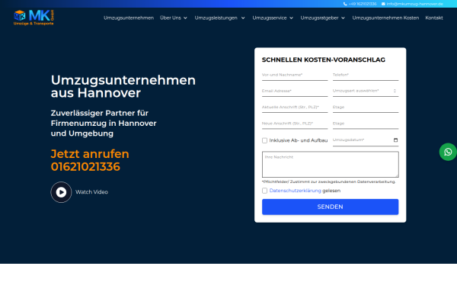
Task: Expand the Umzugsservice menu chevron
Action: point(291,18)
